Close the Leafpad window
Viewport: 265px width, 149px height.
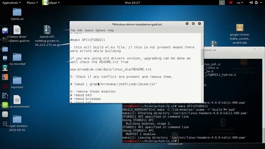pos(200,24)
